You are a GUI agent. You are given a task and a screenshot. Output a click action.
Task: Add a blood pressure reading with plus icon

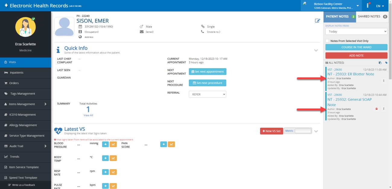coord(105,145)
